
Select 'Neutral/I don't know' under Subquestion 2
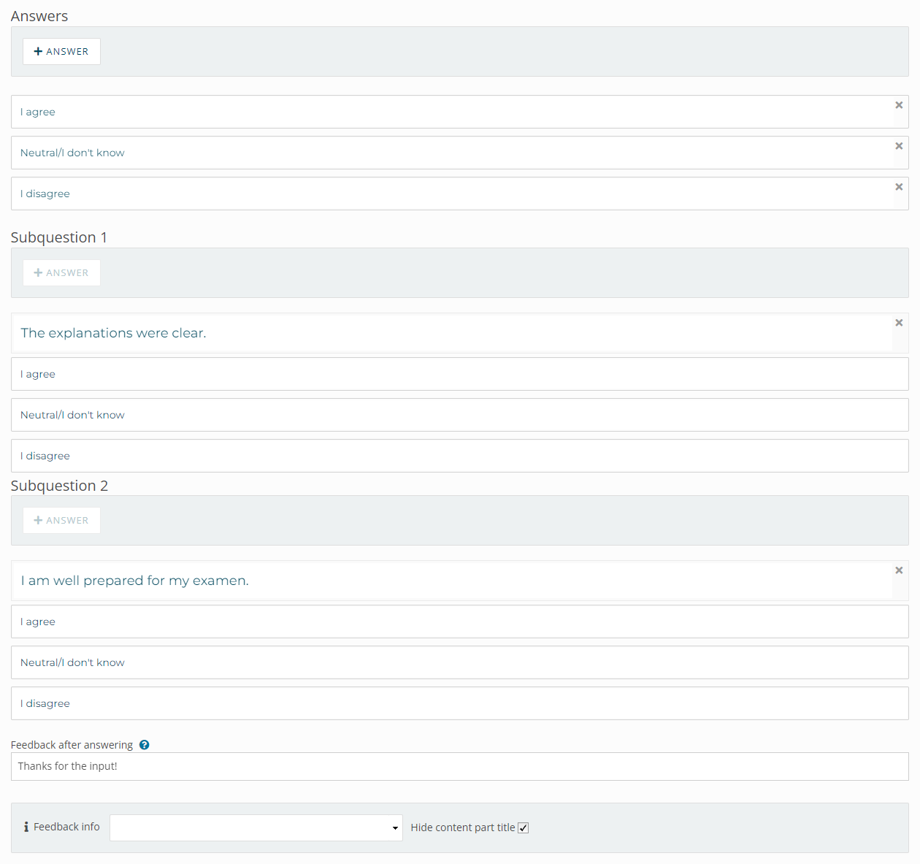tap(460, 662)
